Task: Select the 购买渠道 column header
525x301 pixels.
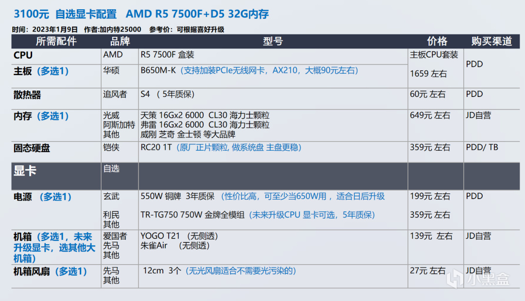Action: tap(491, 41)
